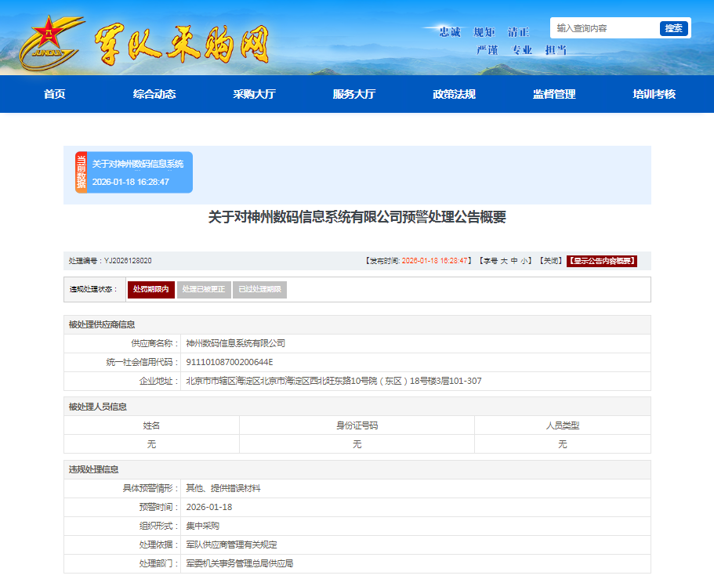This screenshot has height=579, width=714.
Task: Open the 首页 home menu
Action: point(54,94)
